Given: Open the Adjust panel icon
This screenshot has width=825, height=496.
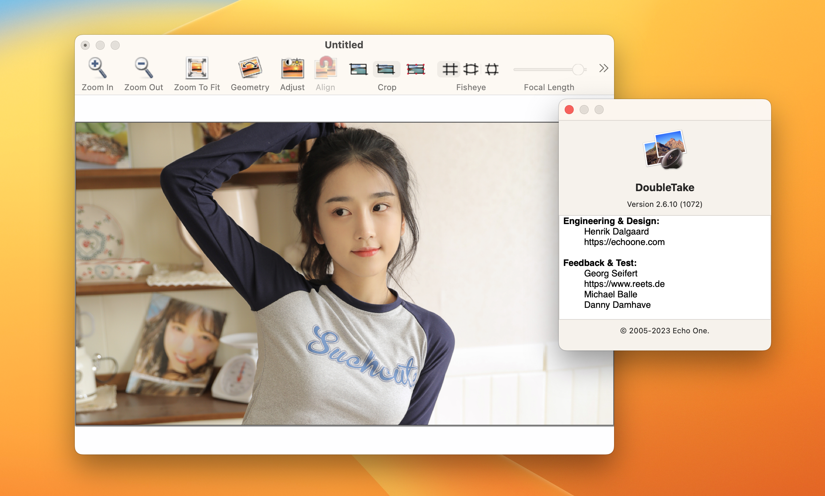Looking at the screenshot, I should [292, 68].
